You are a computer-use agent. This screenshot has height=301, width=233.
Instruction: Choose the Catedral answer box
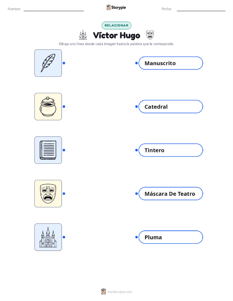171,107
